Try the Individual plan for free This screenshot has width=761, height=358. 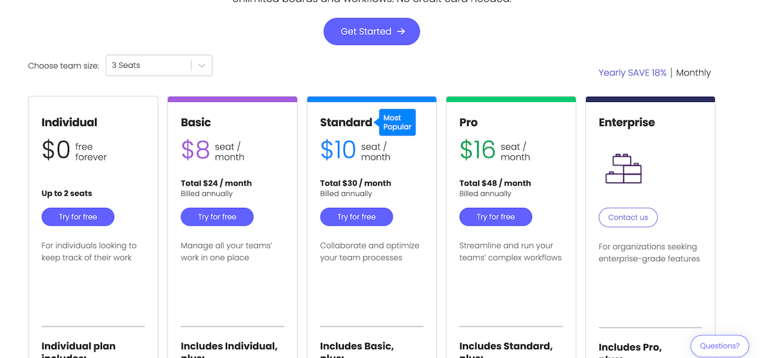pos(78,217)
